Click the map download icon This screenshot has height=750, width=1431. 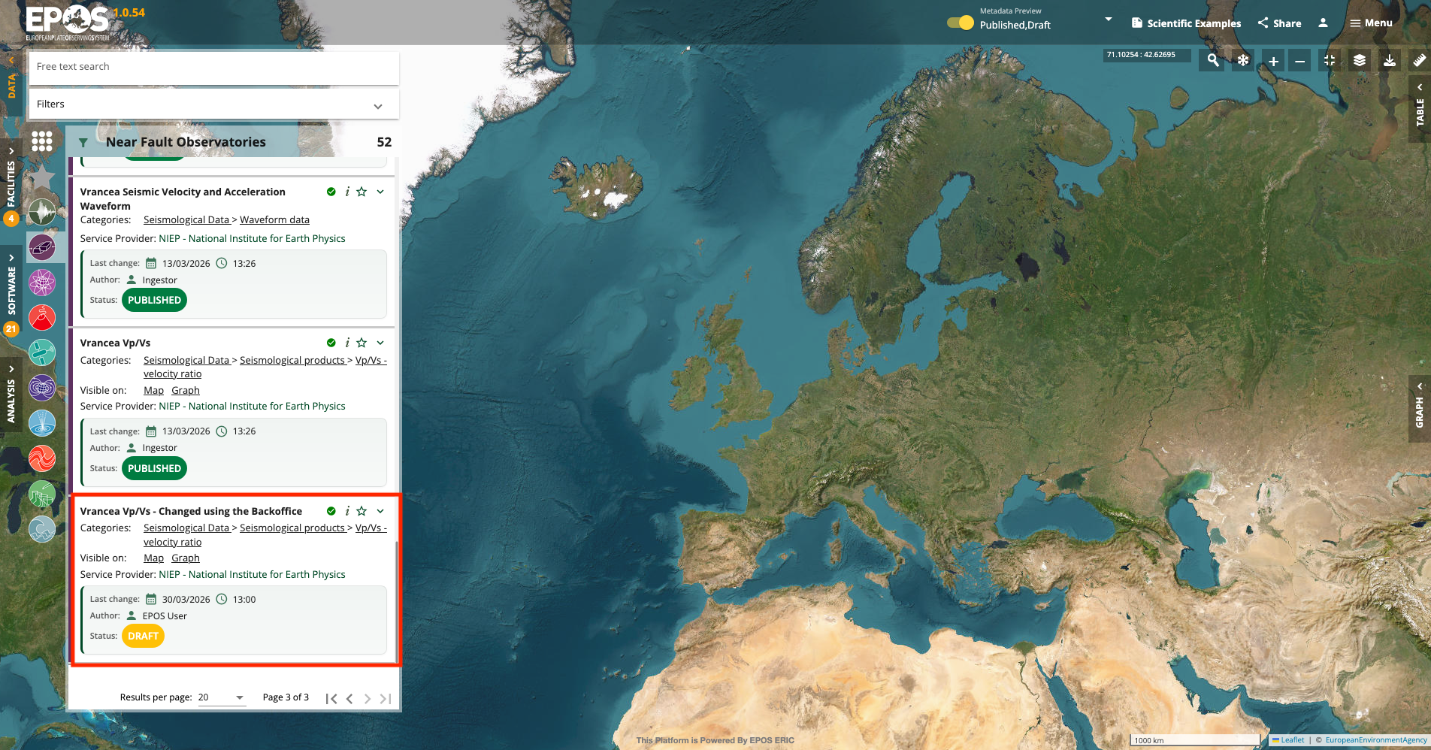pyautogui.click(x=1390, y=61)
